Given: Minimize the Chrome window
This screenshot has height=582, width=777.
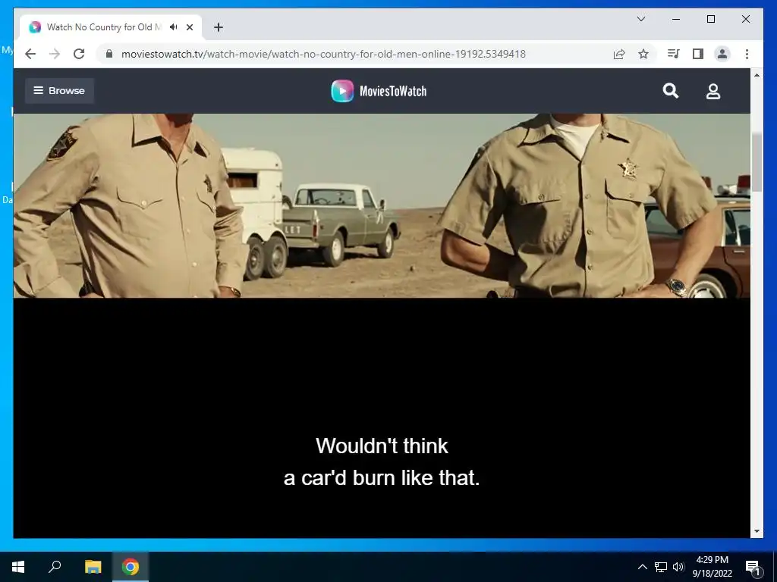Looking at the screenshot, I should (676, 19).
